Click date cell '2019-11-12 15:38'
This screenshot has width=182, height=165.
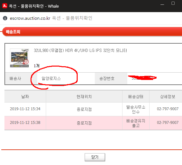pyautogui.click(x=25, y=123)
